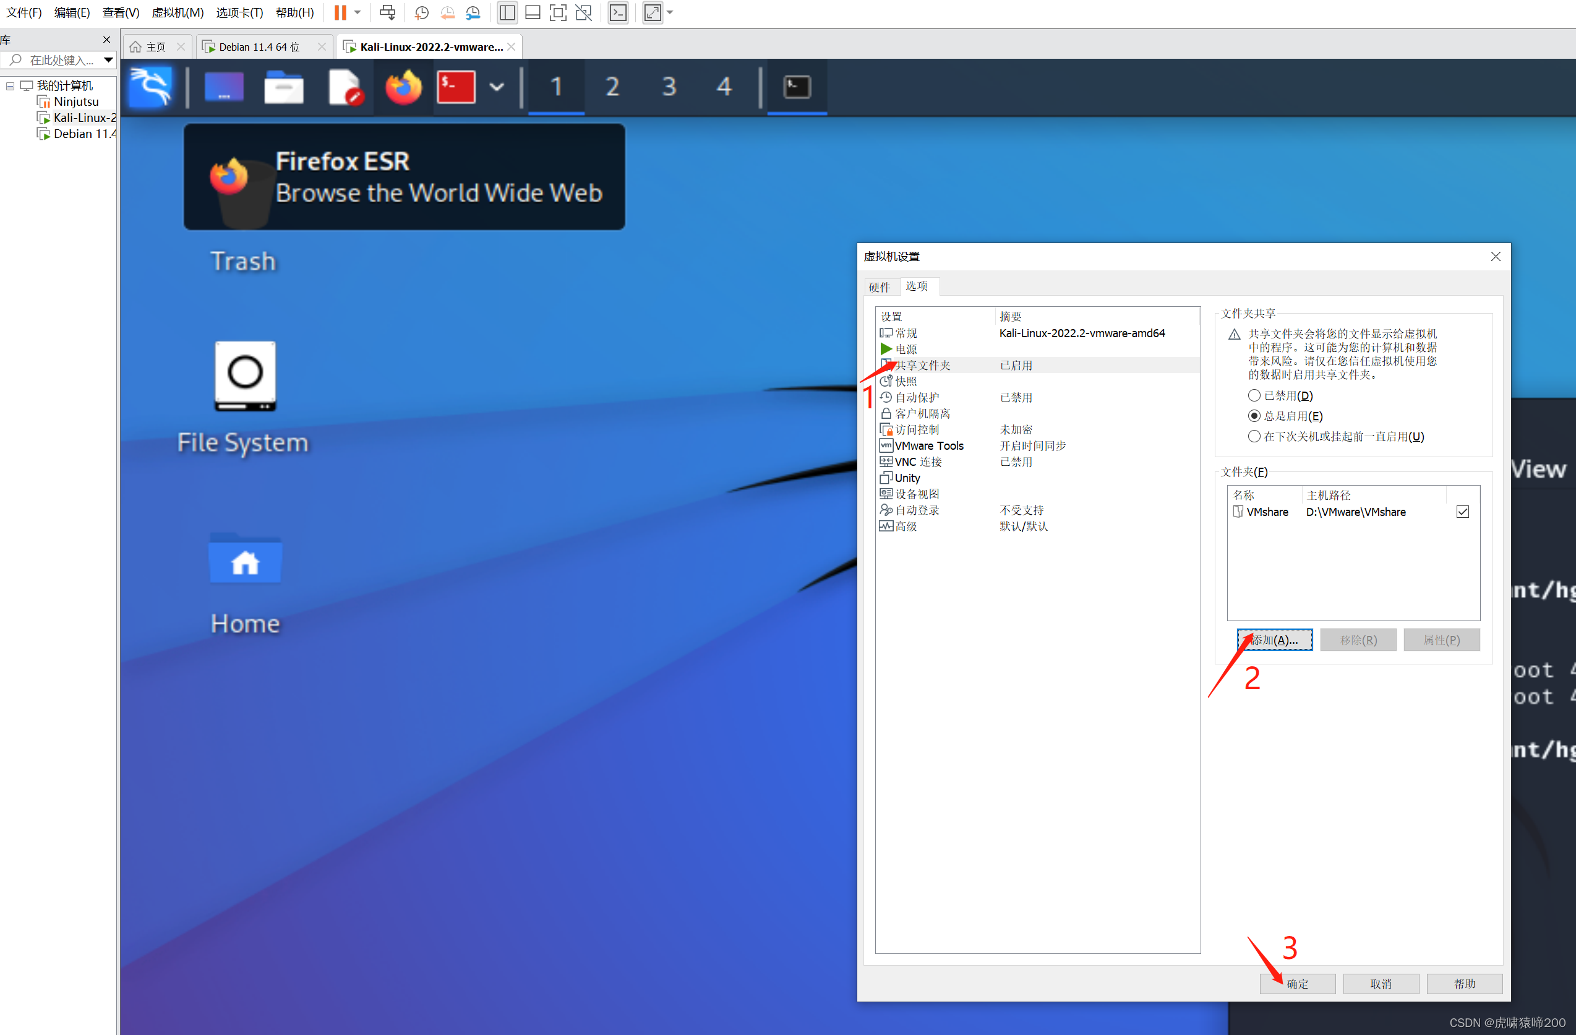1576x1035 pixels.
Task: Select the 访问控制 settings row
Action: click(x=1038, y=430)
